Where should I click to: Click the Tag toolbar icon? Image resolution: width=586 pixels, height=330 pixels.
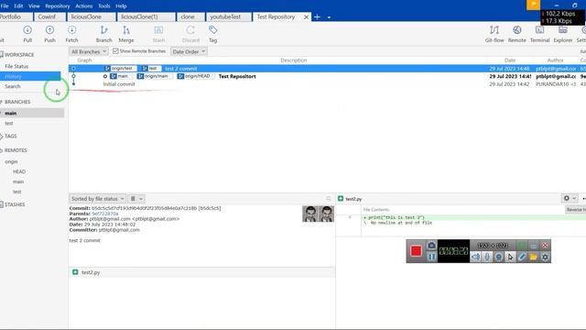click(212, 34)
